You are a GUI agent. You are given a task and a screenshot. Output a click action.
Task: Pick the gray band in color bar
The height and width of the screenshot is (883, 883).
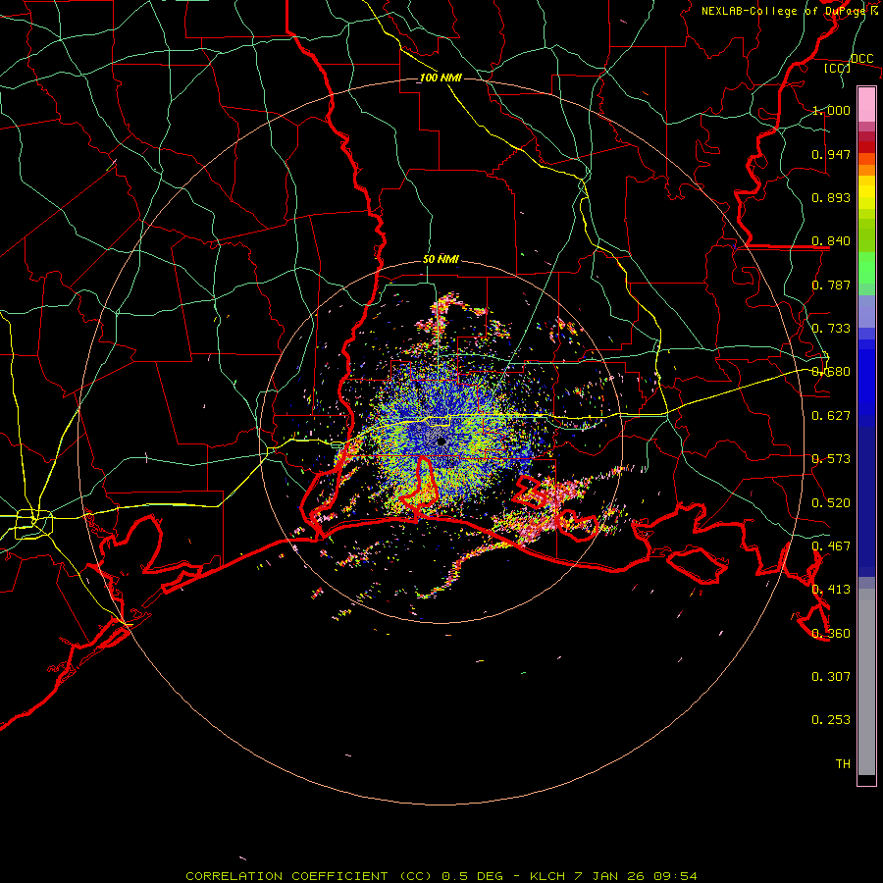(866, 682)
